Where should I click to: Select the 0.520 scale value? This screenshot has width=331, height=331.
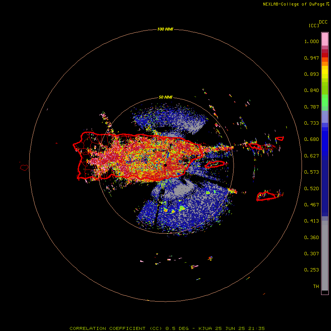(312, 189)
